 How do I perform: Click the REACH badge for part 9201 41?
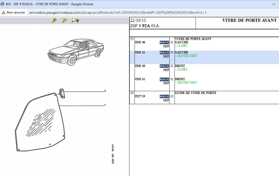pyautogui.click(x=164, y=53)
